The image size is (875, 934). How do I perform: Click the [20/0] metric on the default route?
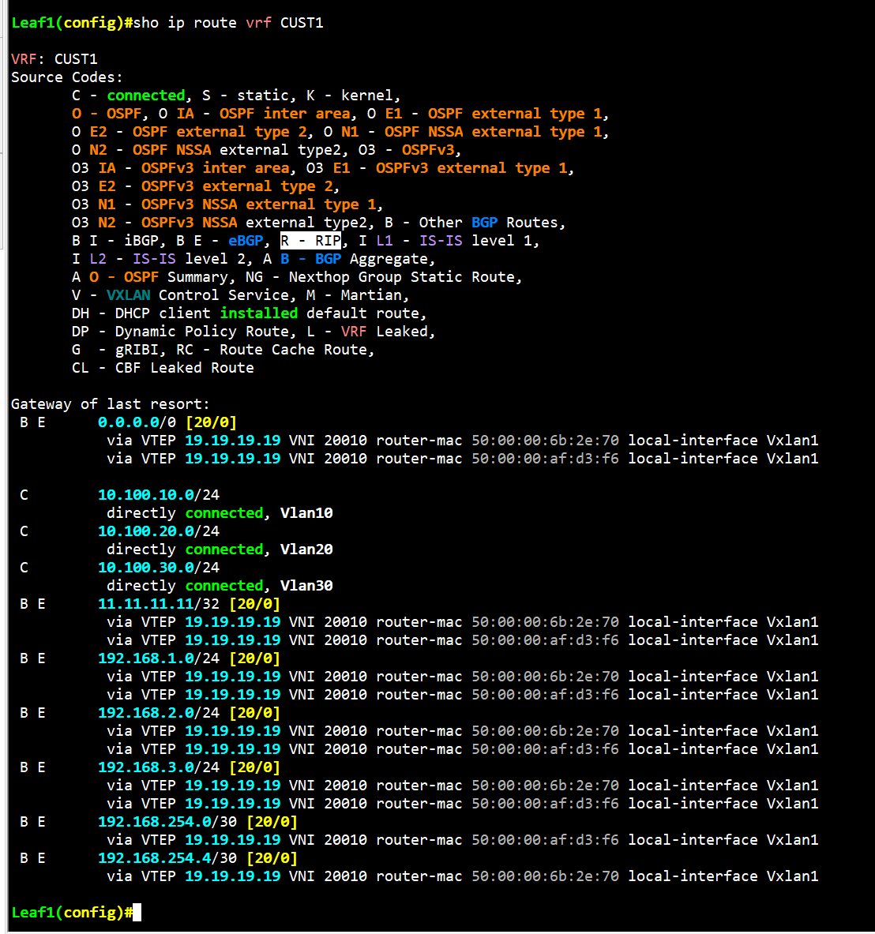(212, 422)
